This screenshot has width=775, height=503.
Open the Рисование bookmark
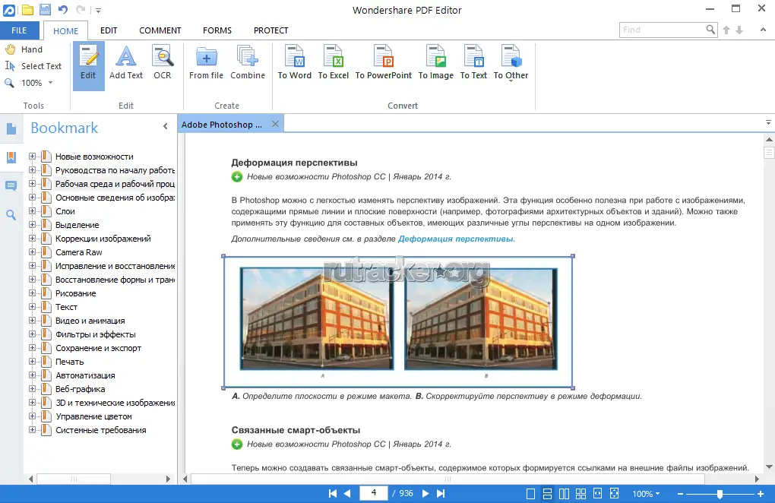(76, 293)
